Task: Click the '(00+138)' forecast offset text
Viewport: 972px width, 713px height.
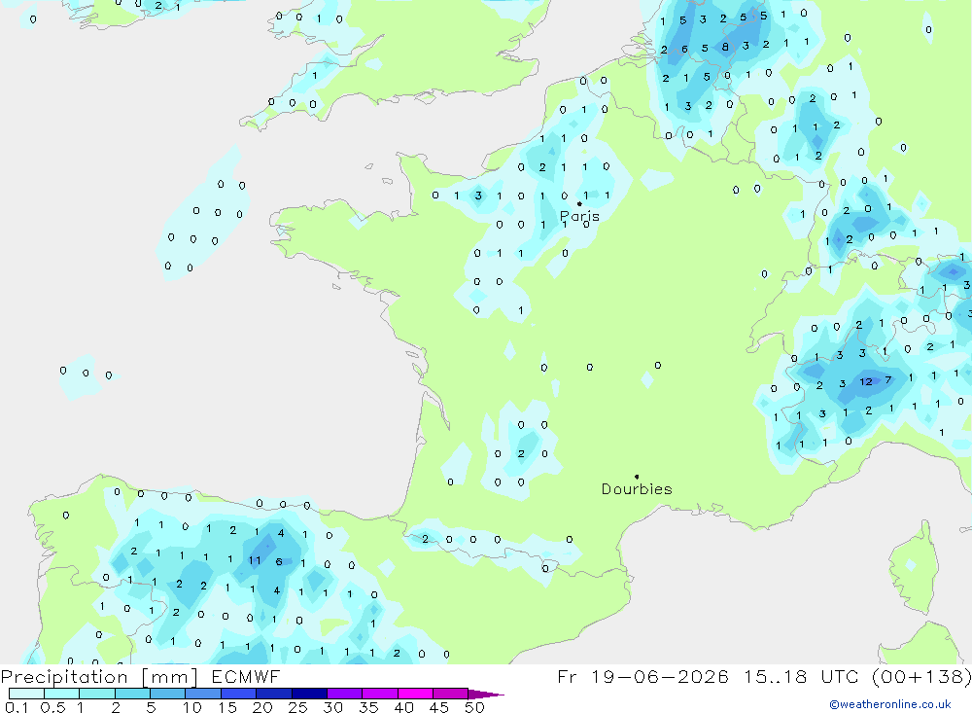Action: coord(921,676)
